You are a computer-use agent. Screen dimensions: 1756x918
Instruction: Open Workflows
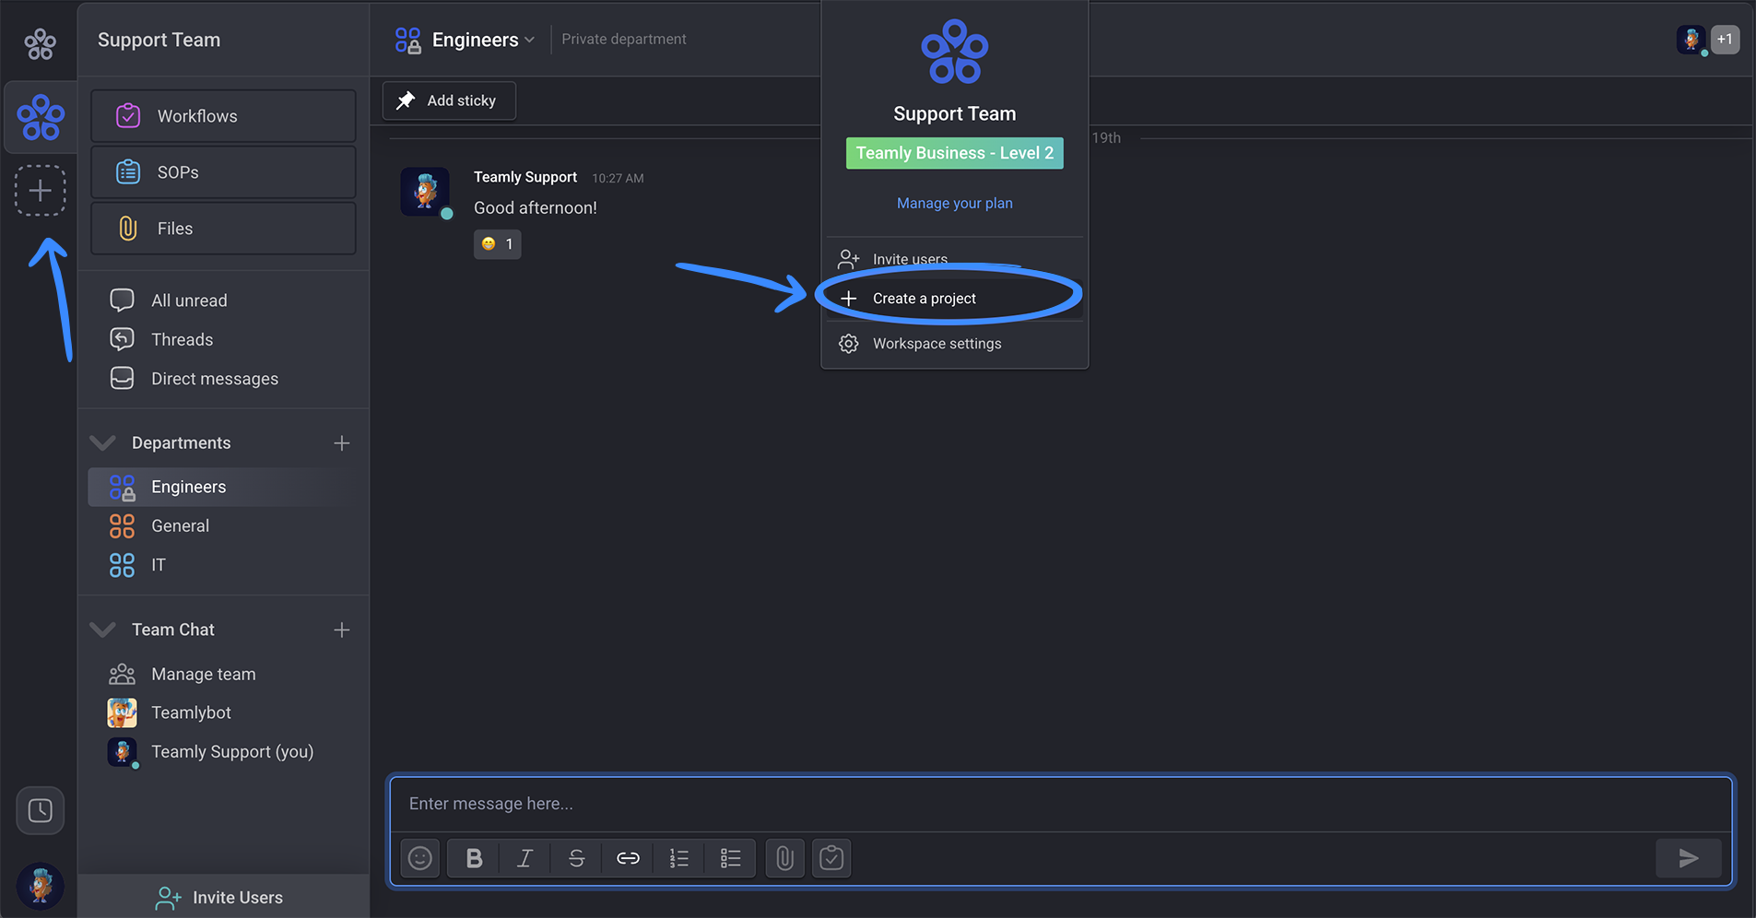(223, 116)
